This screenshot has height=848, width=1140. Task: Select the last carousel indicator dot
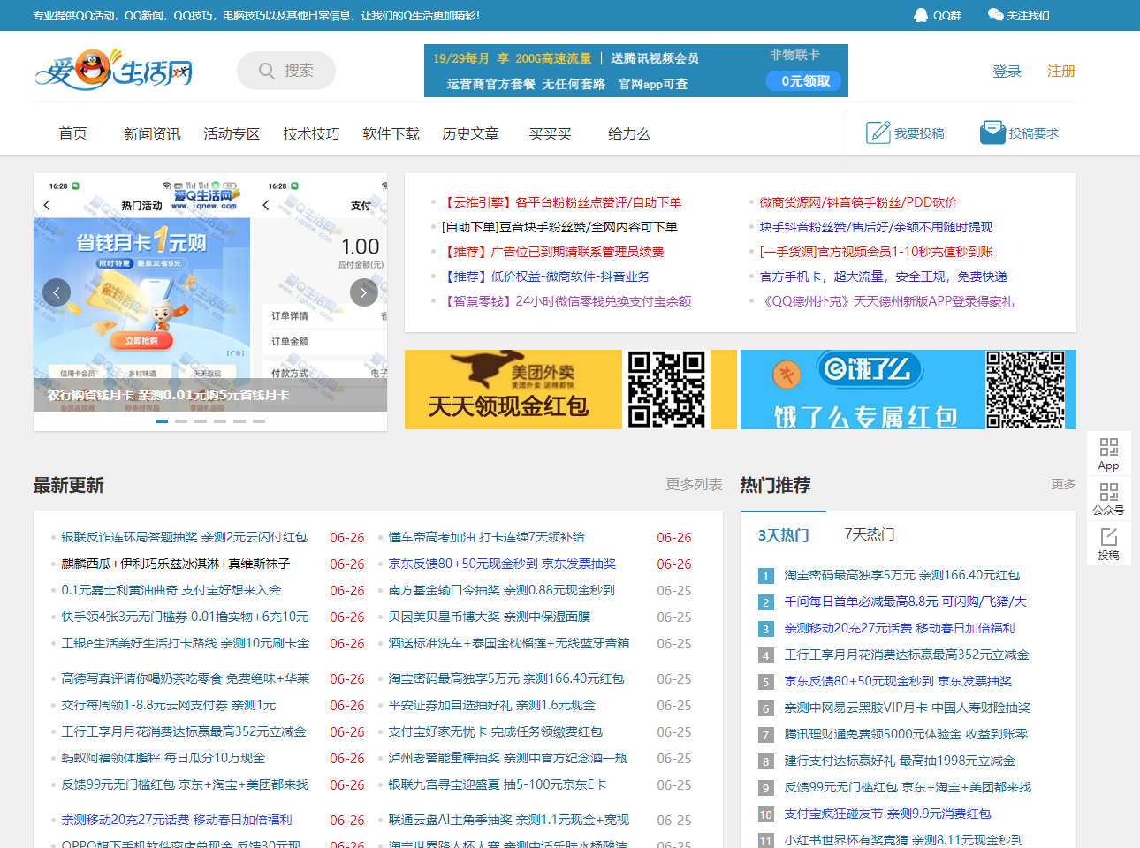pos(259,421)
